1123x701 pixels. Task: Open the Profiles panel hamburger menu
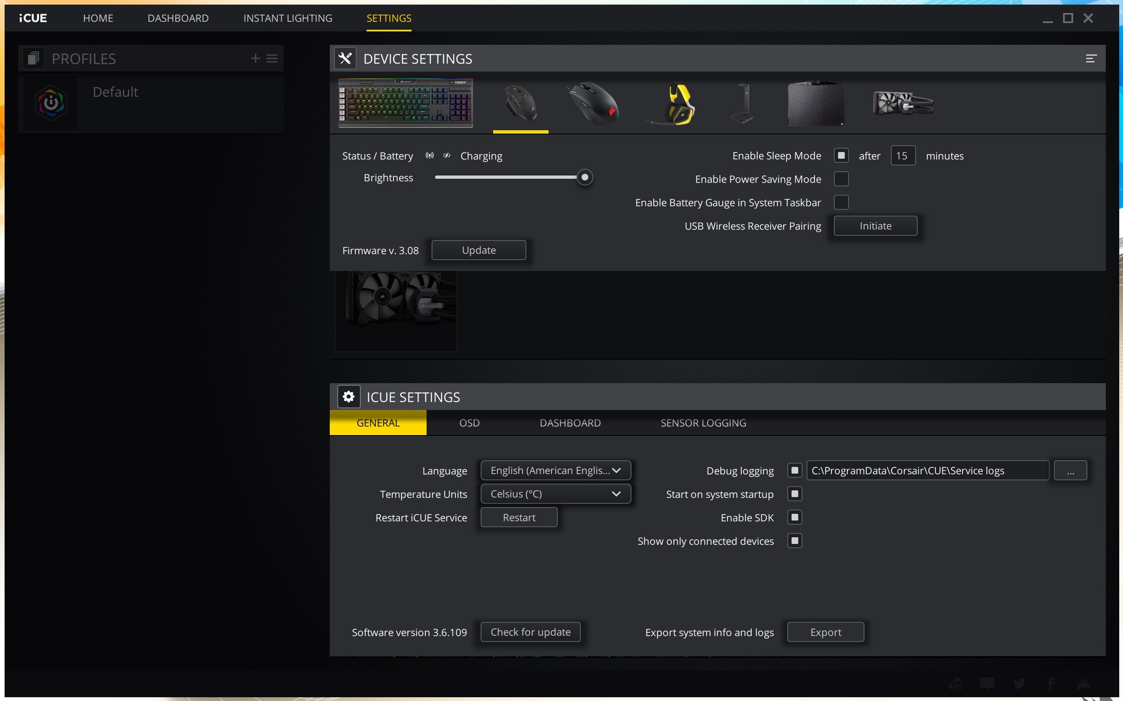(x=272, y=59)
